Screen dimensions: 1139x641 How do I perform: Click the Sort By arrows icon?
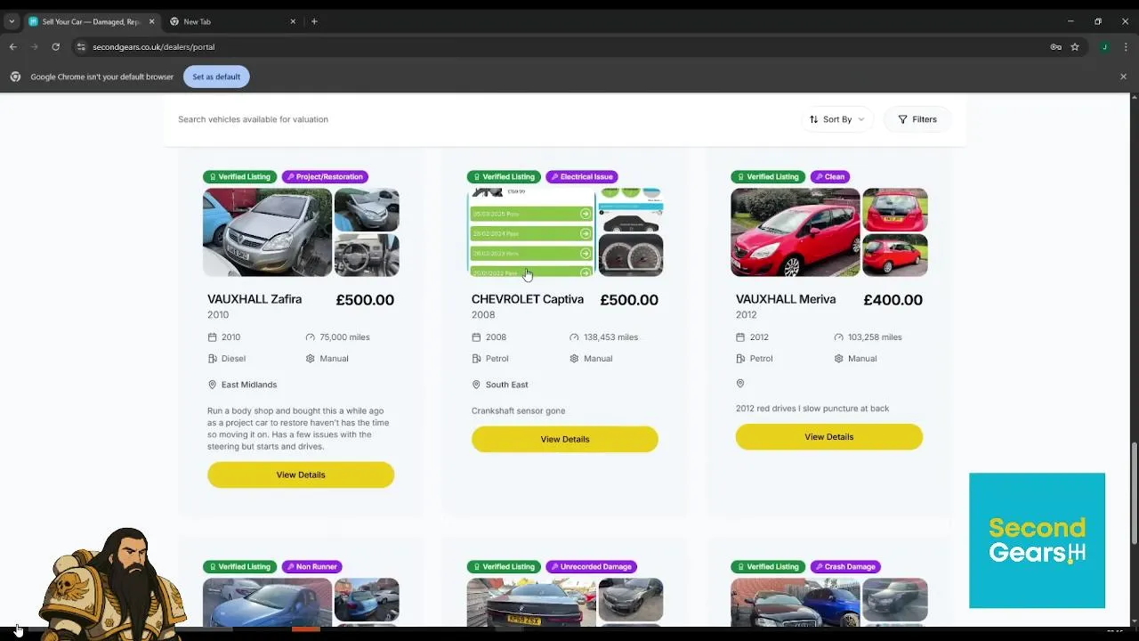tap(813, 119)
